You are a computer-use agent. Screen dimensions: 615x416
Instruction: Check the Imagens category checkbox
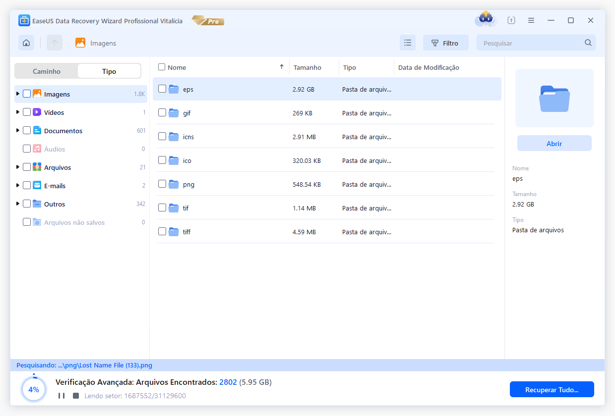coord(27,94)
